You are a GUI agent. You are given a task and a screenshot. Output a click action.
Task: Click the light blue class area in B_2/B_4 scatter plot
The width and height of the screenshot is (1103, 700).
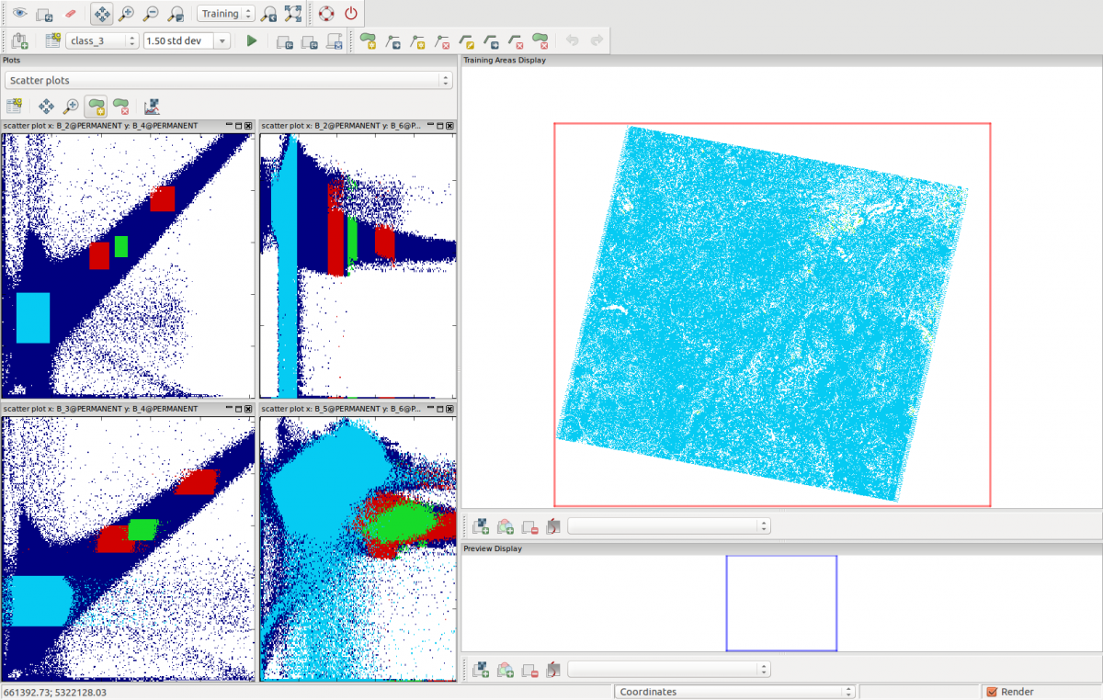[x=33, y=317]
